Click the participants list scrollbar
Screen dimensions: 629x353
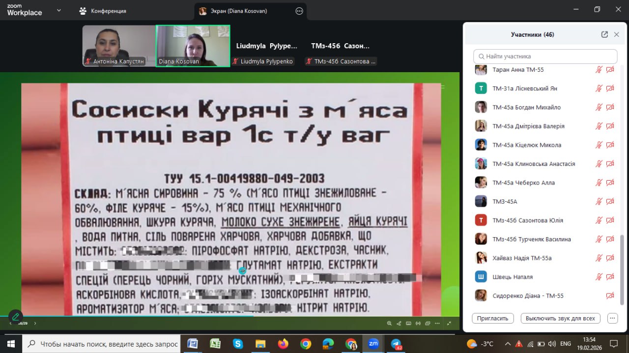[622, 270]
